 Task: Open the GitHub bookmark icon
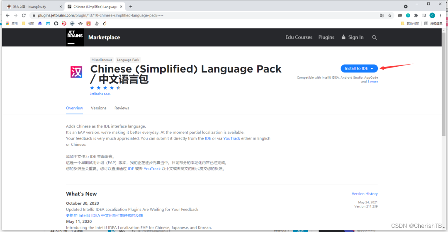[x=56, y=23]
